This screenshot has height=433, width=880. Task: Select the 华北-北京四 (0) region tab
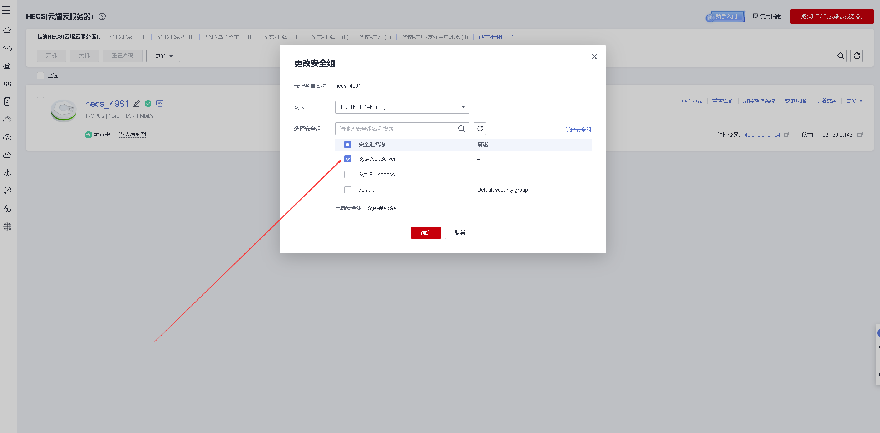point(175,37)
